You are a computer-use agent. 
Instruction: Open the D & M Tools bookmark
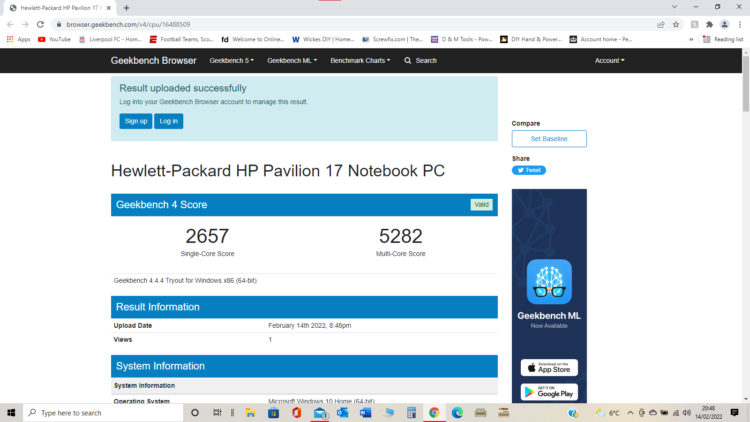tap(462, 39)
